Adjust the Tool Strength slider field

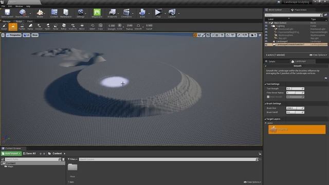click(x=295, y=89)
